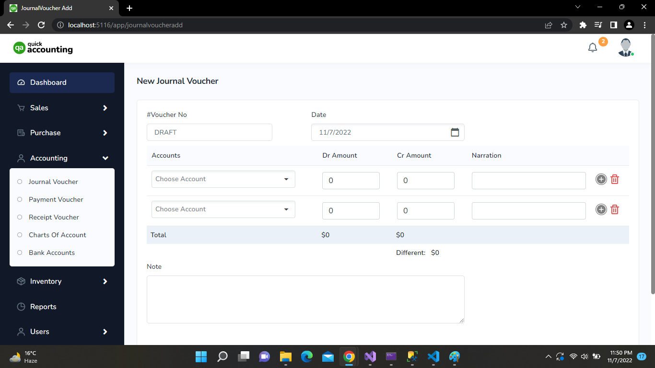The width and height of the screenshot is (655, 368).
Task: Open the Reports section
Action: coord(43,307)
